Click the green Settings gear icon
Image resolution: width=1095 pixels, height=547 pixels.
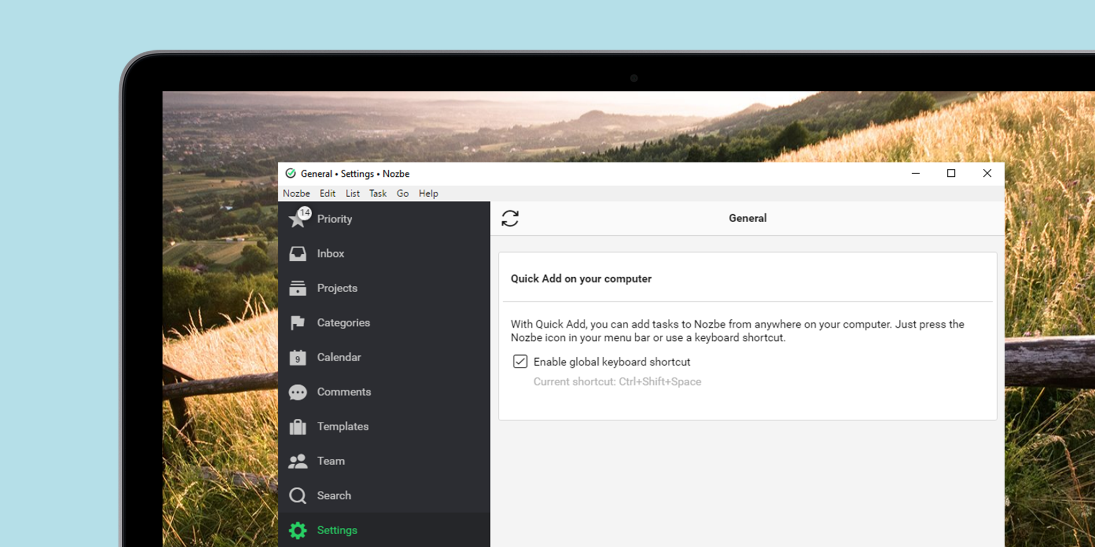click(298, 530)
